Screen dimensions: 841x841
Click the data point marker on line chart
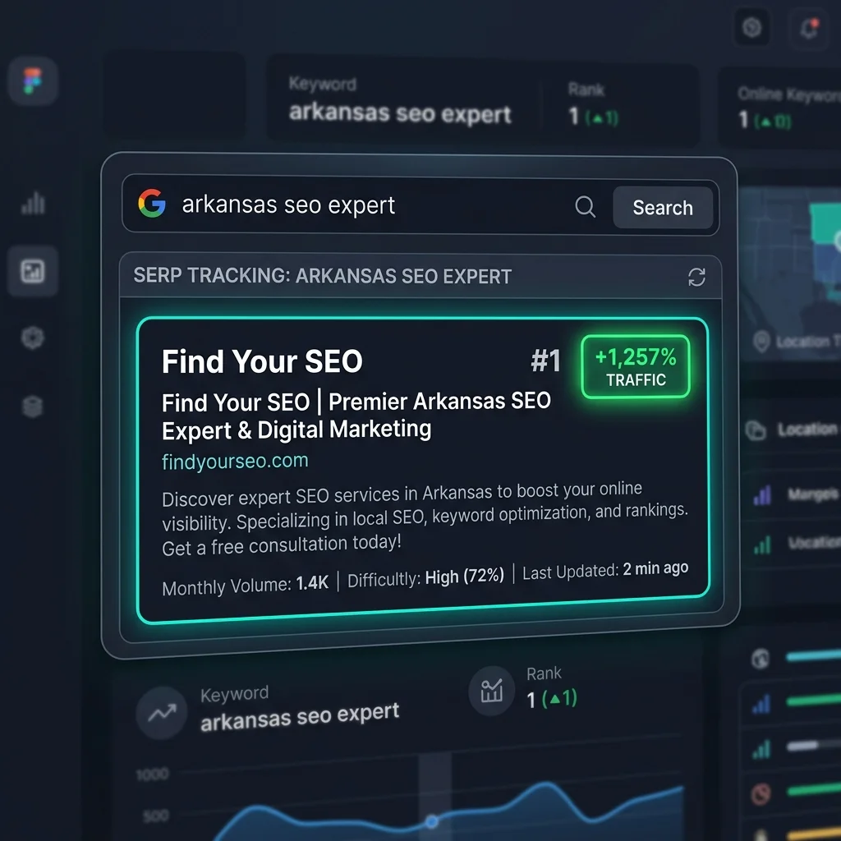tap(431, 821)
